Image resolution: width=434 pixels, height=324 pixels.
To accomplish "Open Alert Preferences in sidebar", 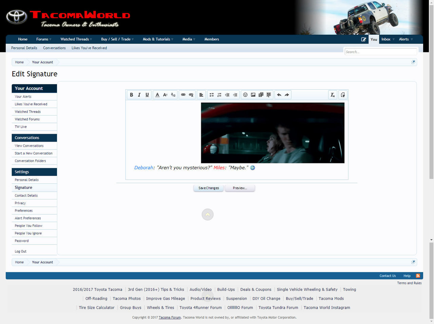I will point(34,218).
